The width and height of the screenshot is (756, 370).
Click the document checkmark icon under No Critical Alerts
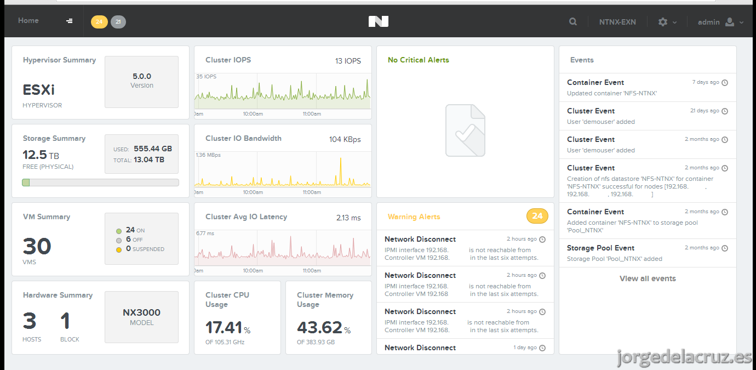click(465, 130)
